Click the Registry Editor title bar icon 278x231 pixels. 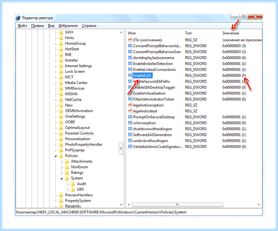(x=18, y=18)
